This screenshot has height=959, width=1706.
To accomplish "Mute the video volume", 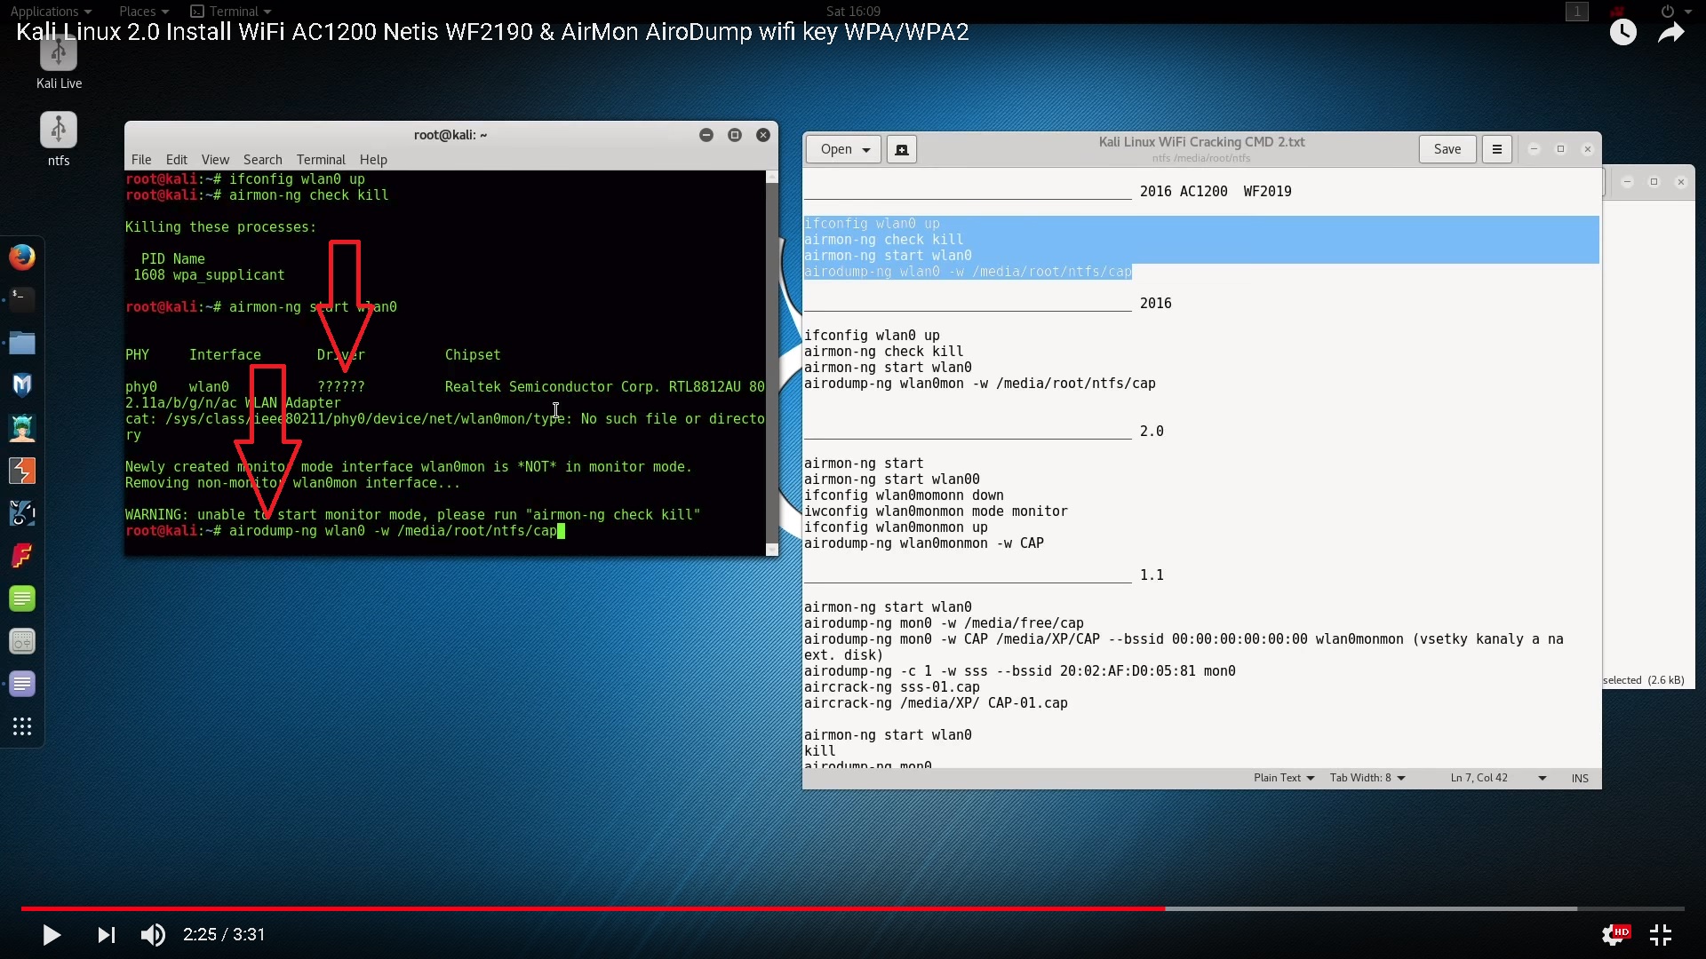I will (153, 934).
